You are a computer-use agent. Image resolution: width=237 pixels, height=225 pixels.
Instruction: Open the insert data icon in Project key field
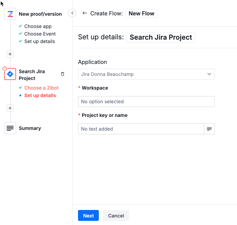tap(209, 129)
